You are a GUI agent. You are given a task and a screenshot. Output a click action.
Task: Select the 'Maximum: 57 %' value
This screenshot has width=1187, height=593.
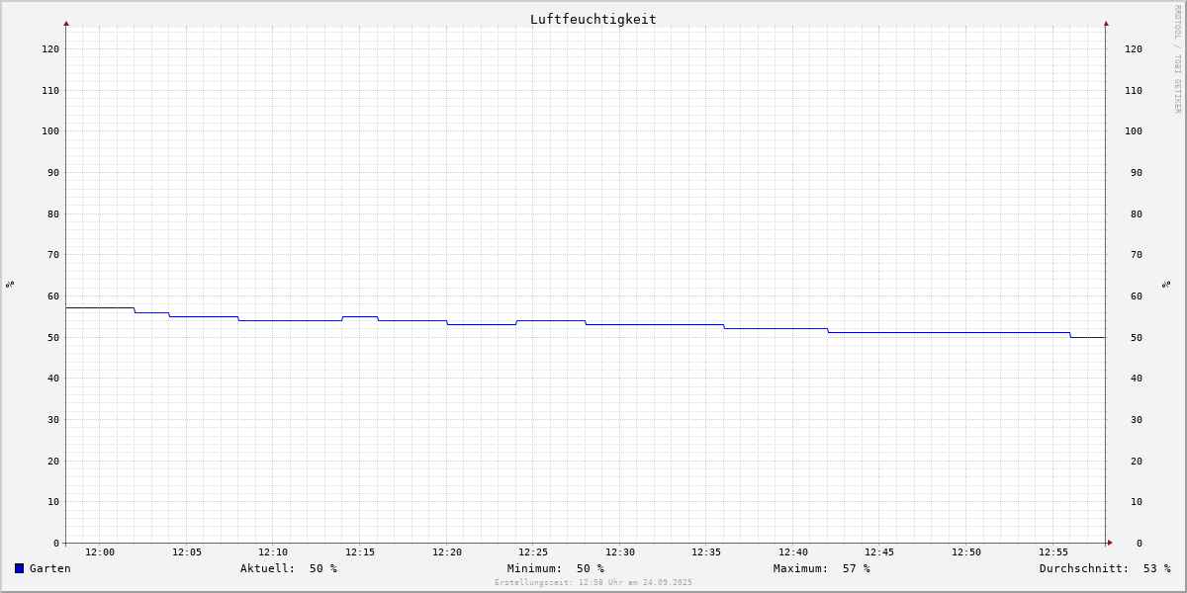coord(822,568)
